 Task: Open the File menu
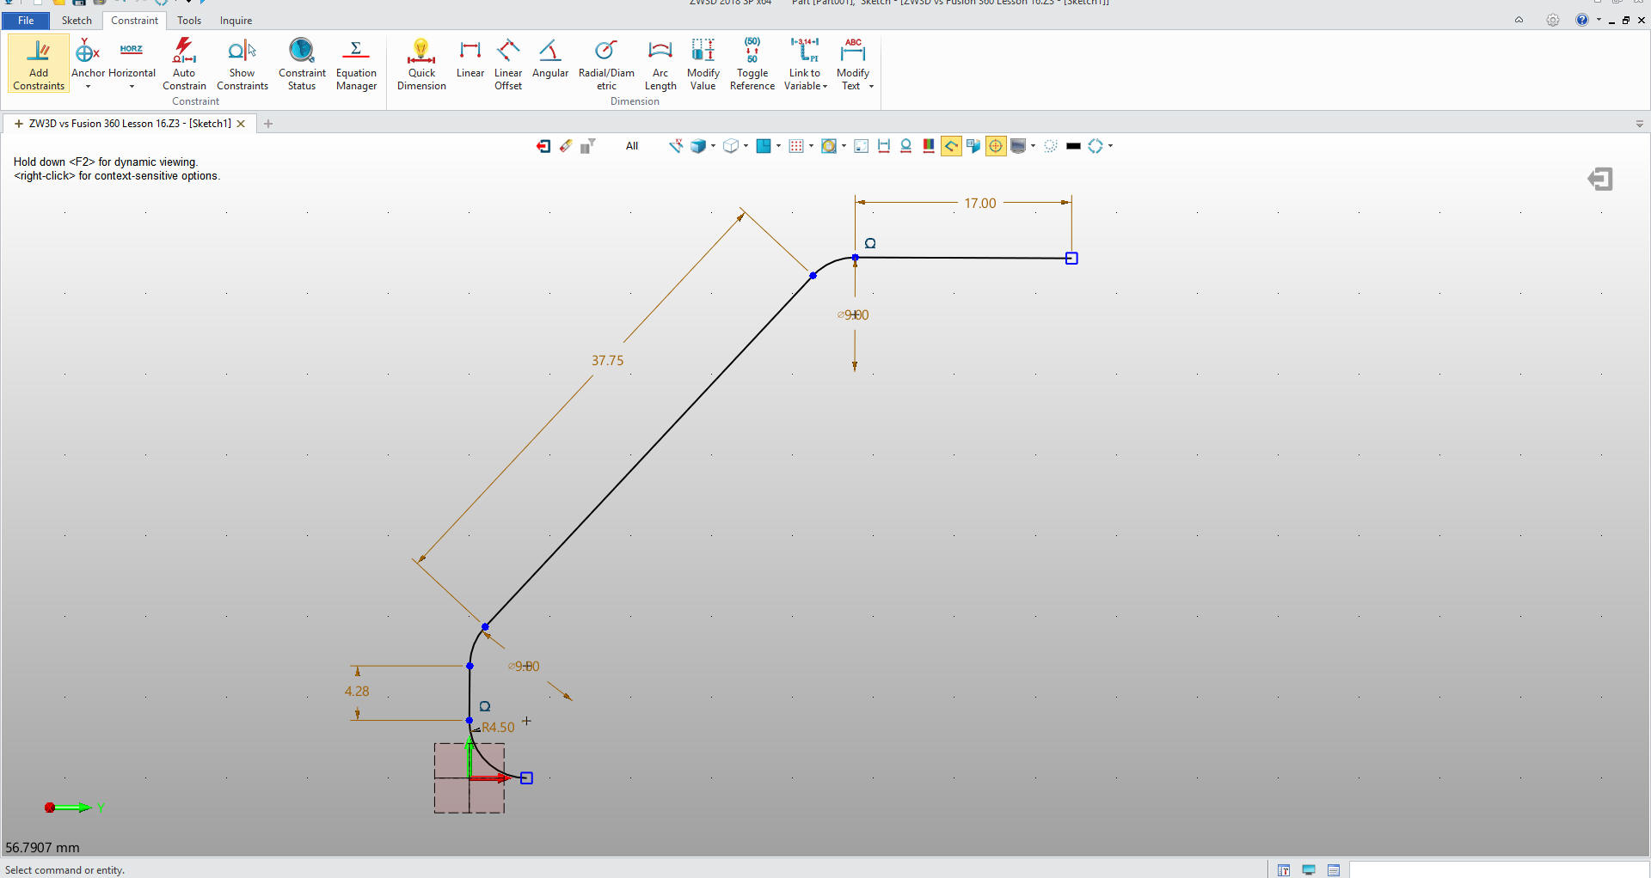26,21
